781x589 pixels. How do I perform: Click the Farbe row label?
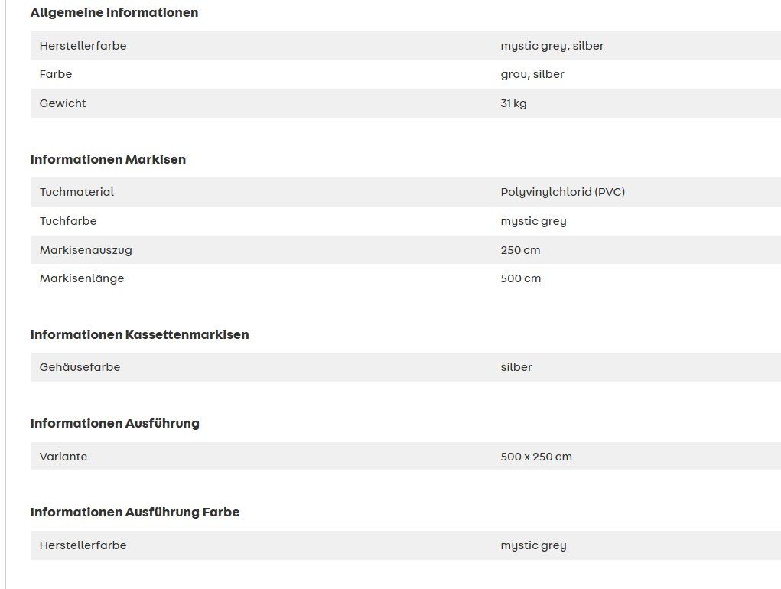[x=56, y=74]
